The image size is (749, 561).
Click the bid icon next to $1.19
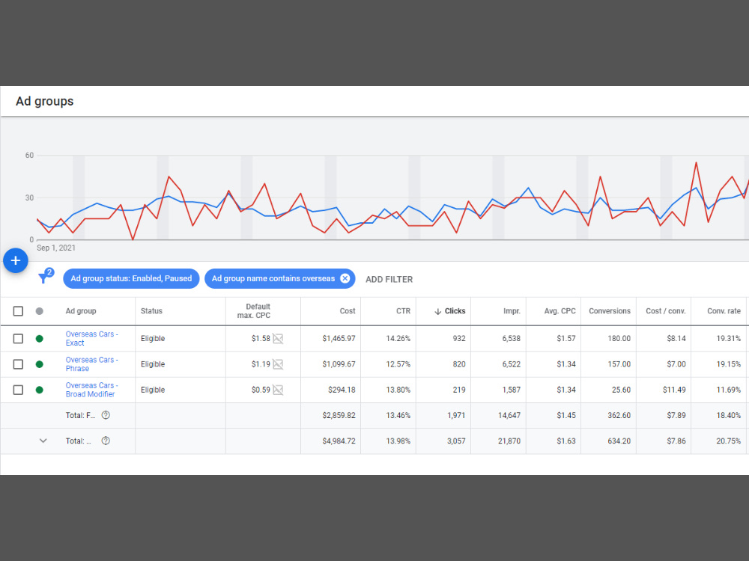point(278,364)
